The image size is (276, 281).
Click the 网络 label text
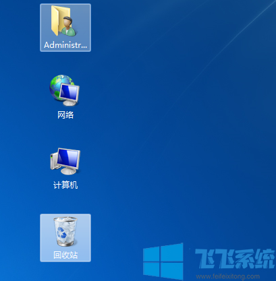pyautogui.click(x=65, y=115)
